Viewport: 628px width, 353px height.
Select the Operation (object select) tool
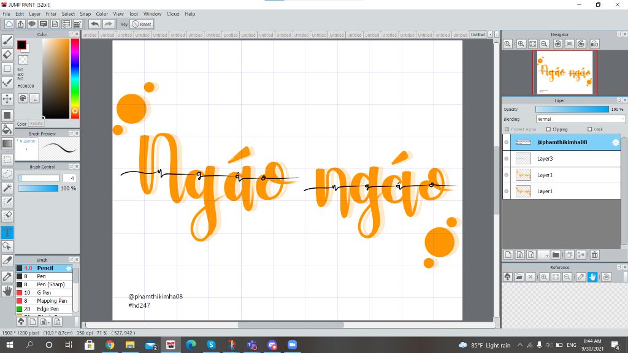[x=7, y=246]
